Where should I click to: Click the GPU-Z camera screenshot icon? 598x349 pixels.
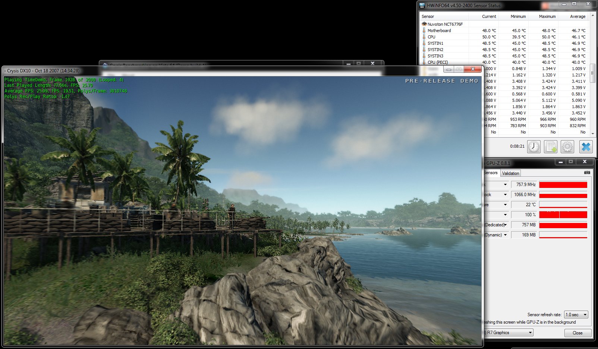(587, 173)
